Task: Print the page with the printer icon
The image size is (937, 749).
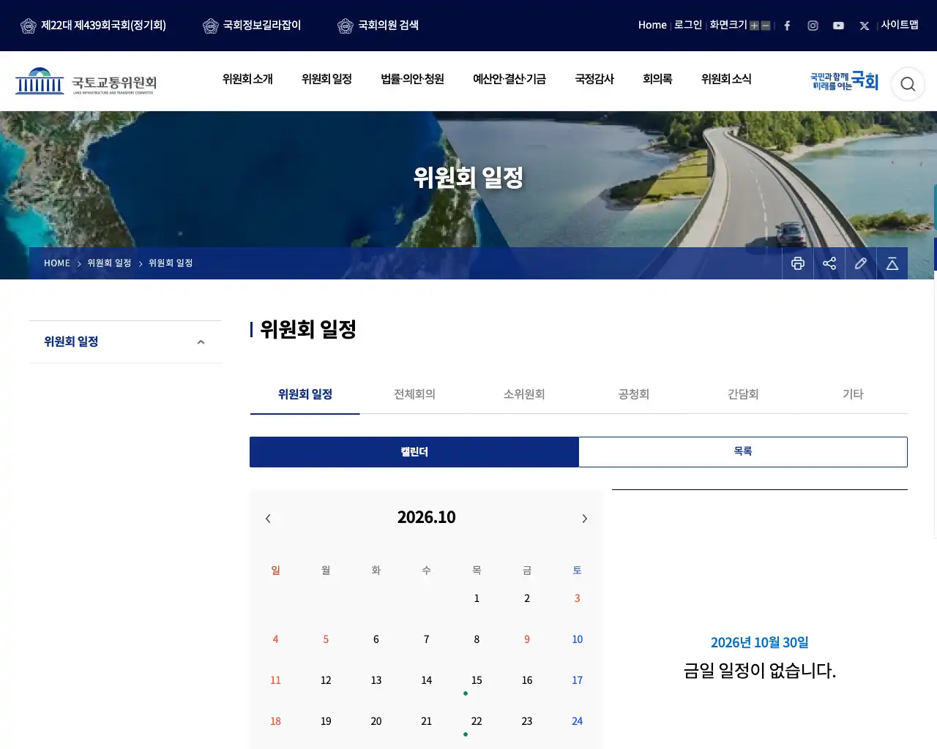Action: [798, 263]
